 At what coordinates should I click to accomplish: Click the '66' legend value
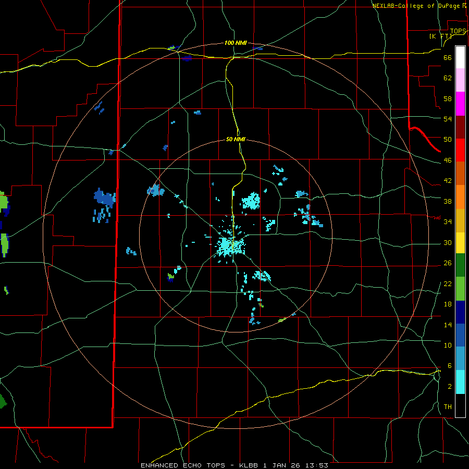pos(448,58)
